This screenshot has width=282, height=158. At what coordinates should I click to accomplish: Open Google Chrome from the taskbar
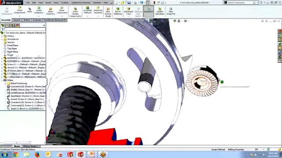point(16,154)
